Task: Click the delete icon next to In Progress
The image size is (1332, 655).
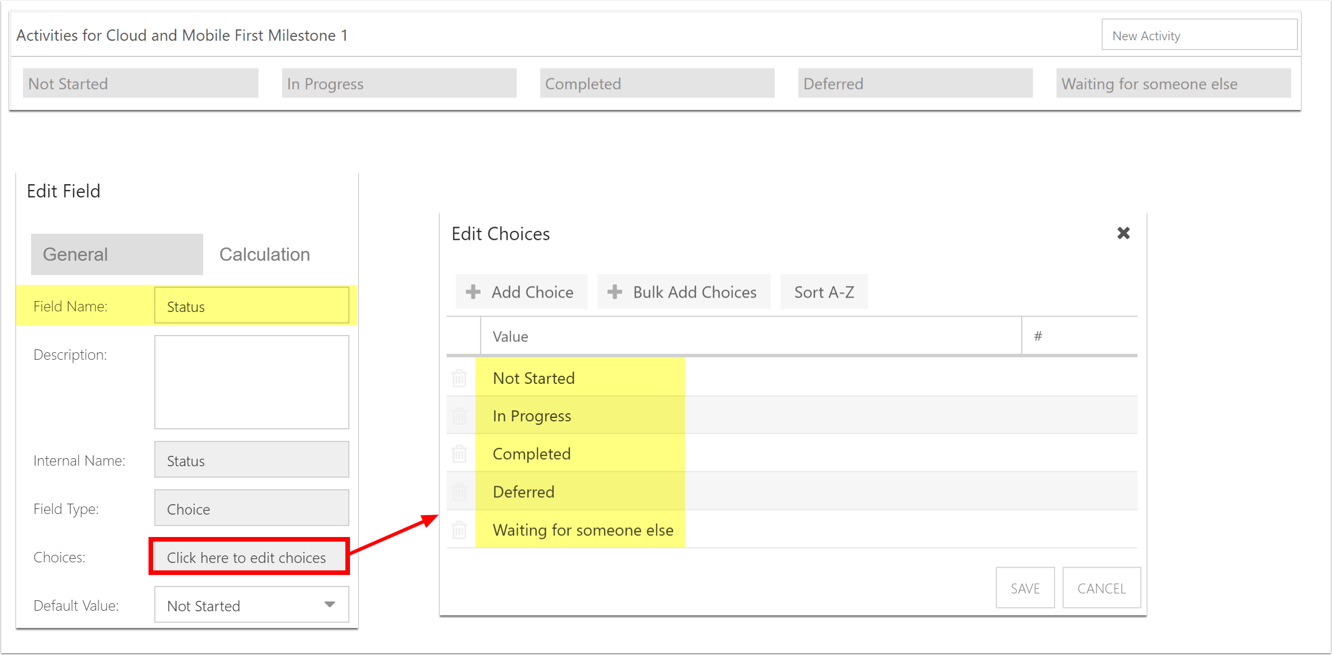Action: 461,416
